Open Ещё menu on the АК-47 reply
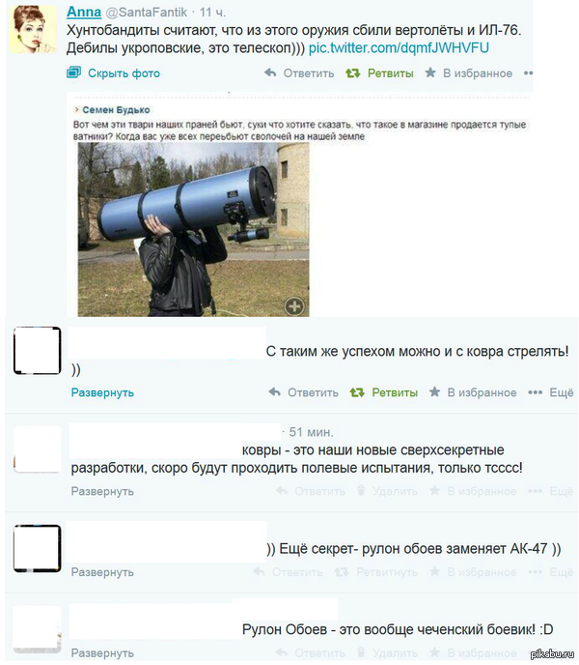The height and width of the screenshot is (665, 579). [551, 572]
